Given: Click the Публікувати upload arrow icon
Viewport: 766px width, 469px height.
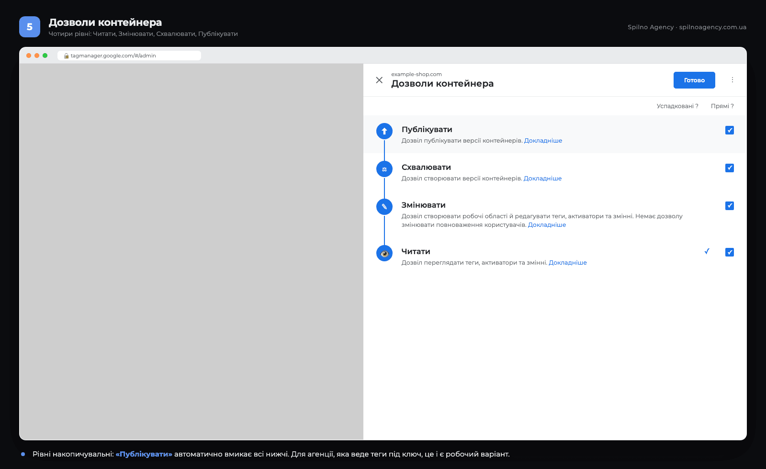Looking at the screenshot, I should click(x=384, y=131).
